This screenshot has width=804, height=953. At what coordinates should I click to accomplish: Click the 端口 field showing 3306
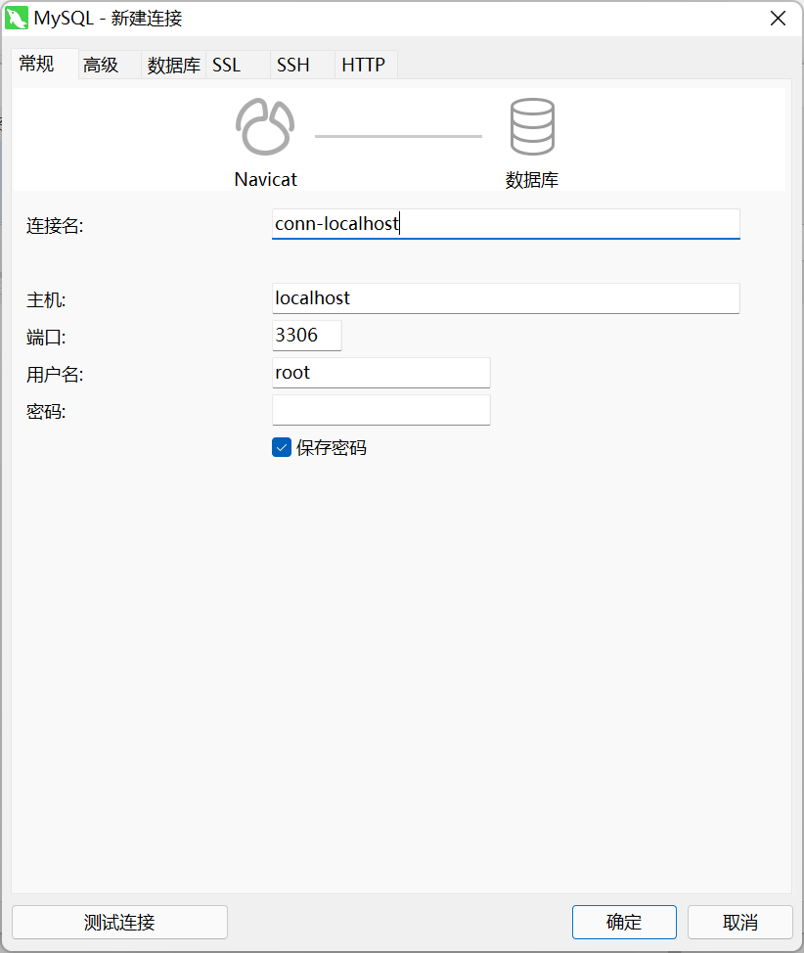307,335
